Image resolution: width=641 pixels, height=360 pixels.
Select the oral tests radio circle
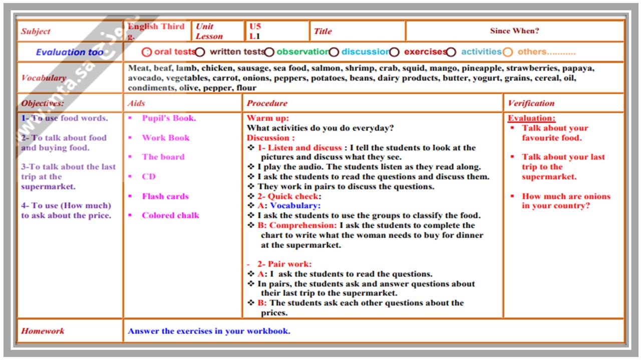click(x=147, y=52)
